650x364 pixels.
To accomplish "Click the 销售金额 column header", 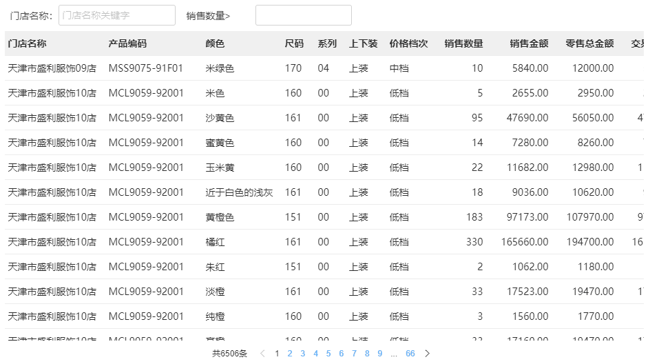I will click(529, 43).
